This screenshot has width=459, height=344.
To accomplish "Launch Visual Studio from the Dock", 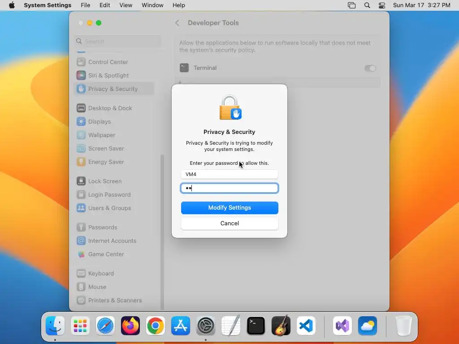I will (342, 326).
